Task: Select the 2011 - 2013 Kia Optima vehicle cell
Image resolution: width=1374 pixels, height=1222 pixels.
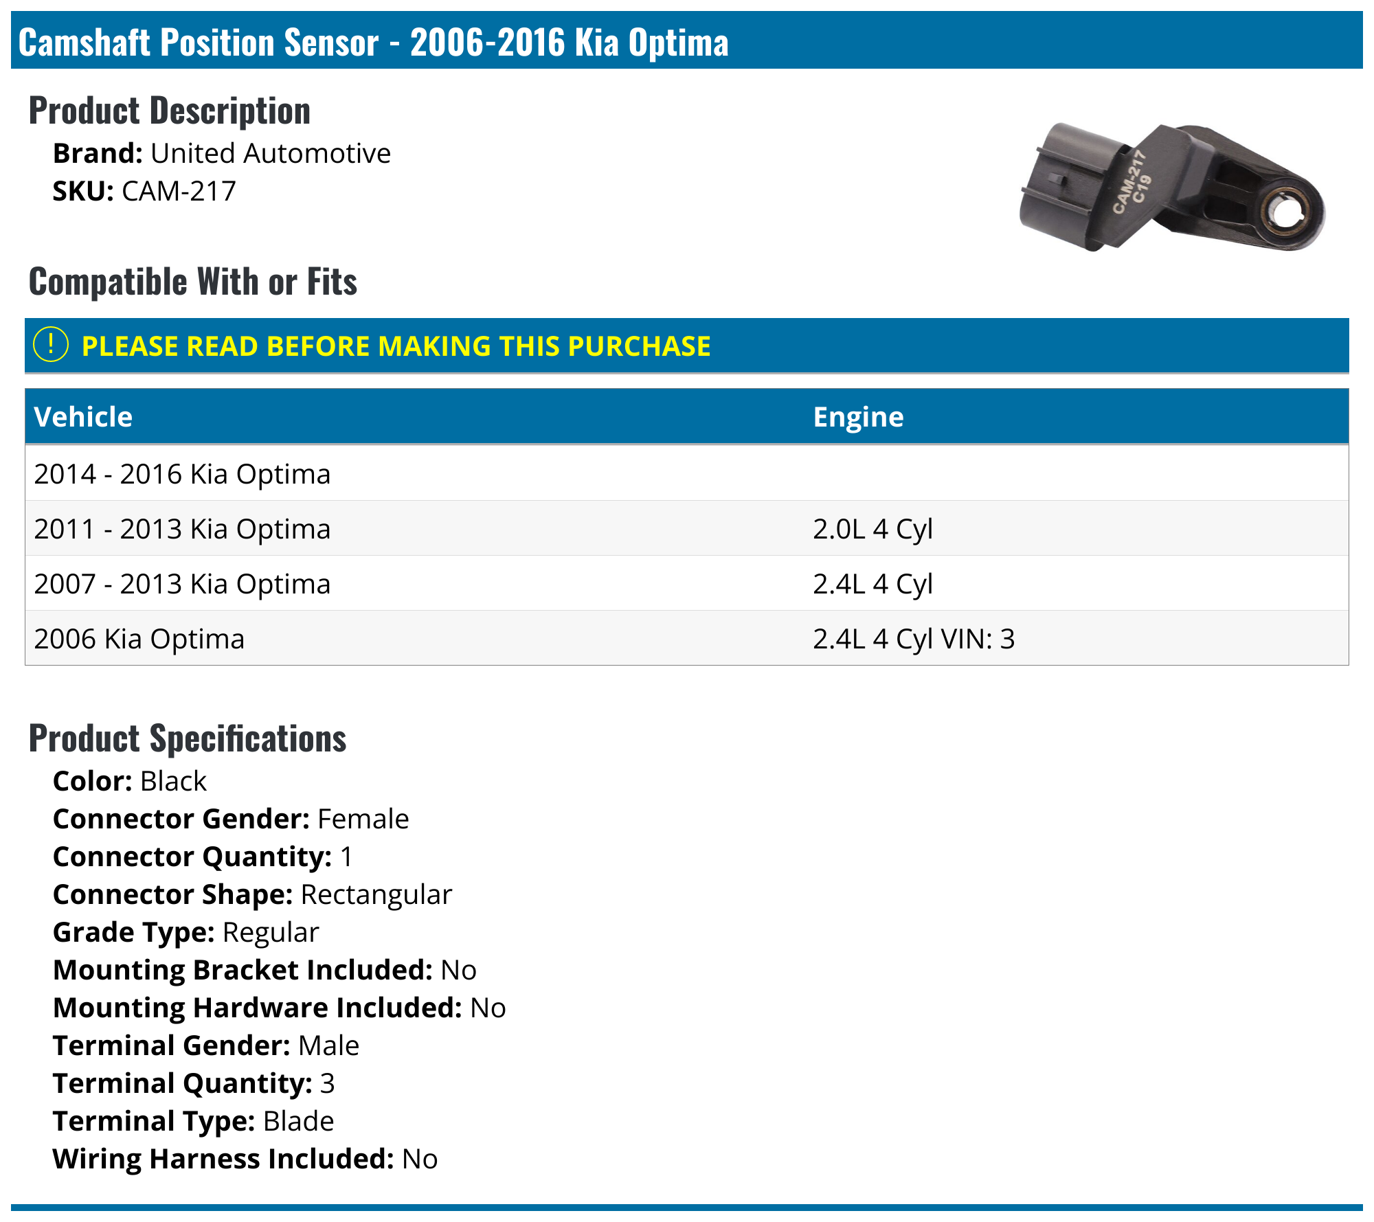Action: point(182,529)
